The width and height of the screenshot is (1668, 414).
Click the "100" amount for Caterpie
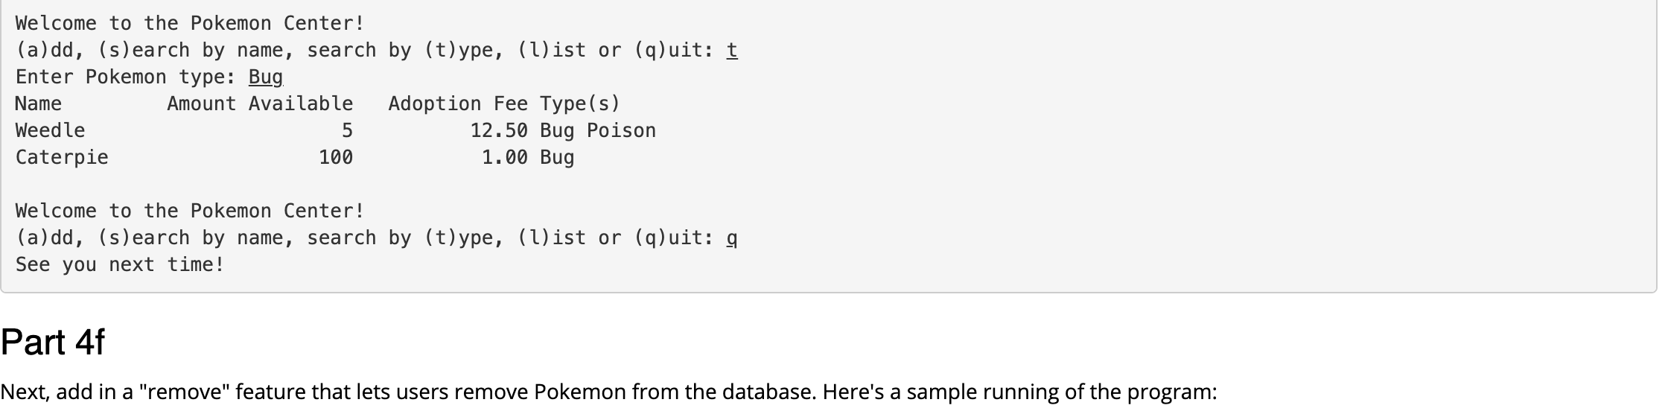[336, 158]
